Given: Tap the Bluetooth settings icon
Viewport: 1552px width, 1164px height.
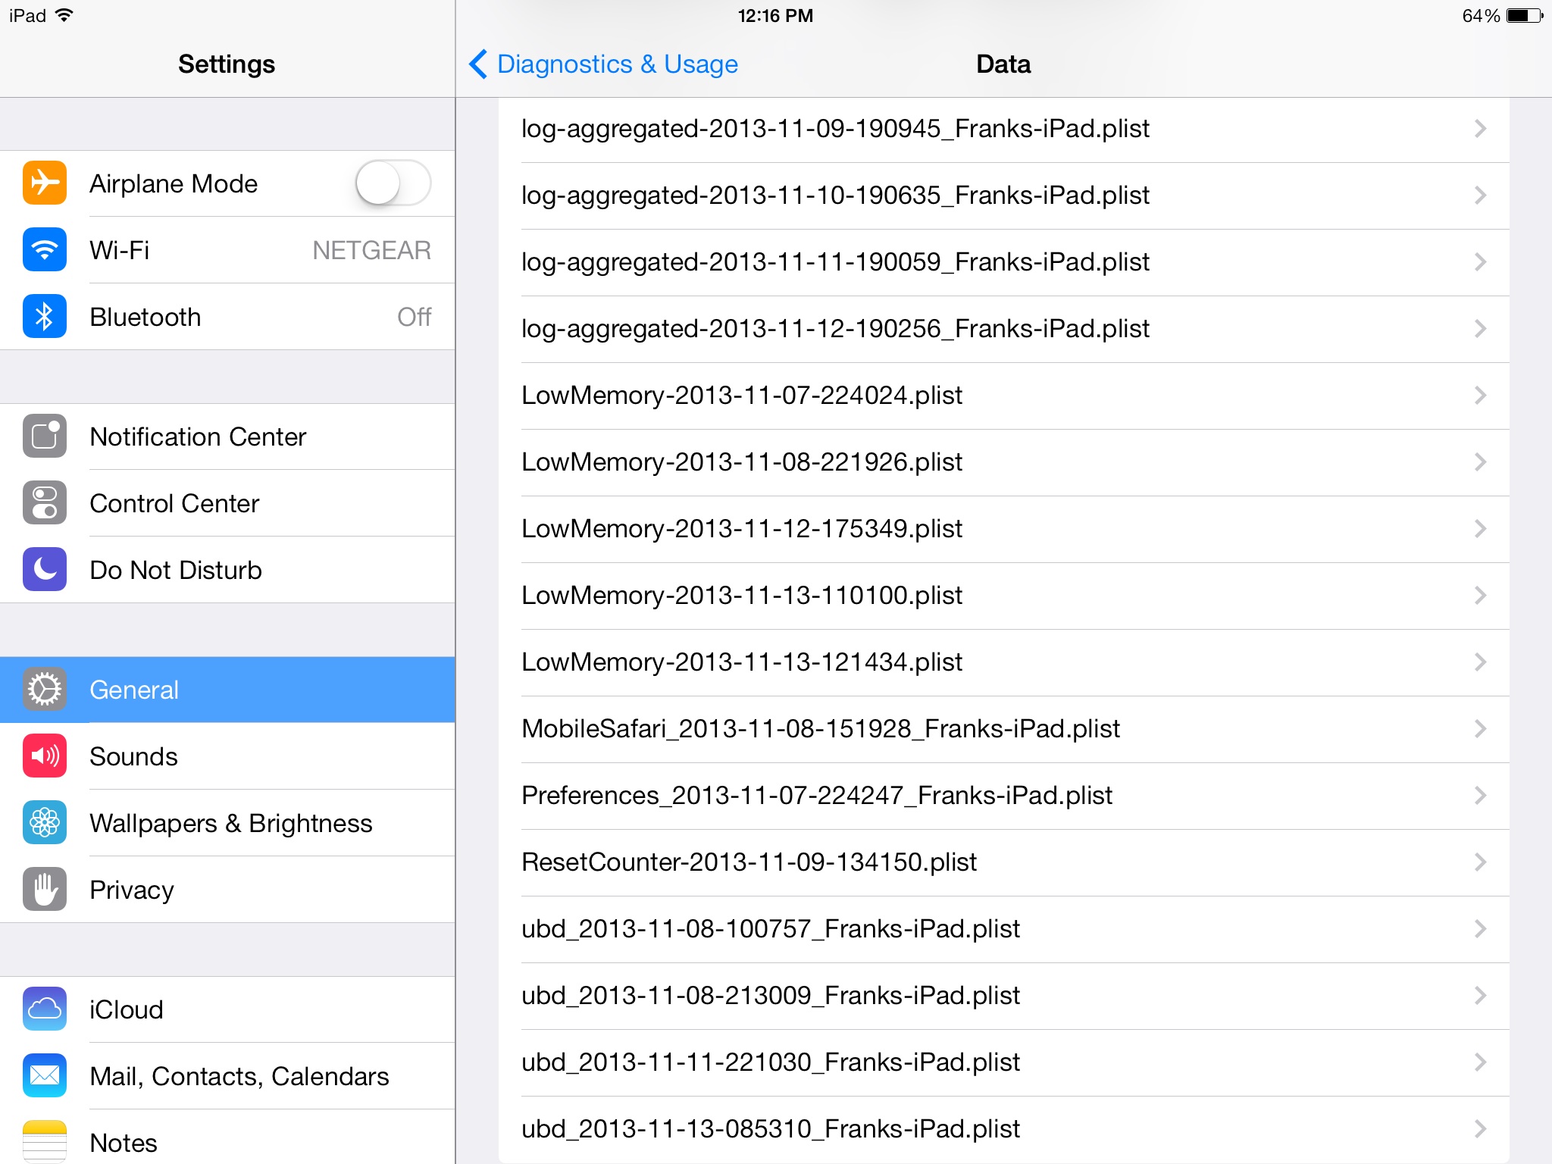Looking at the screenshot, I should (x=45, y=317).
